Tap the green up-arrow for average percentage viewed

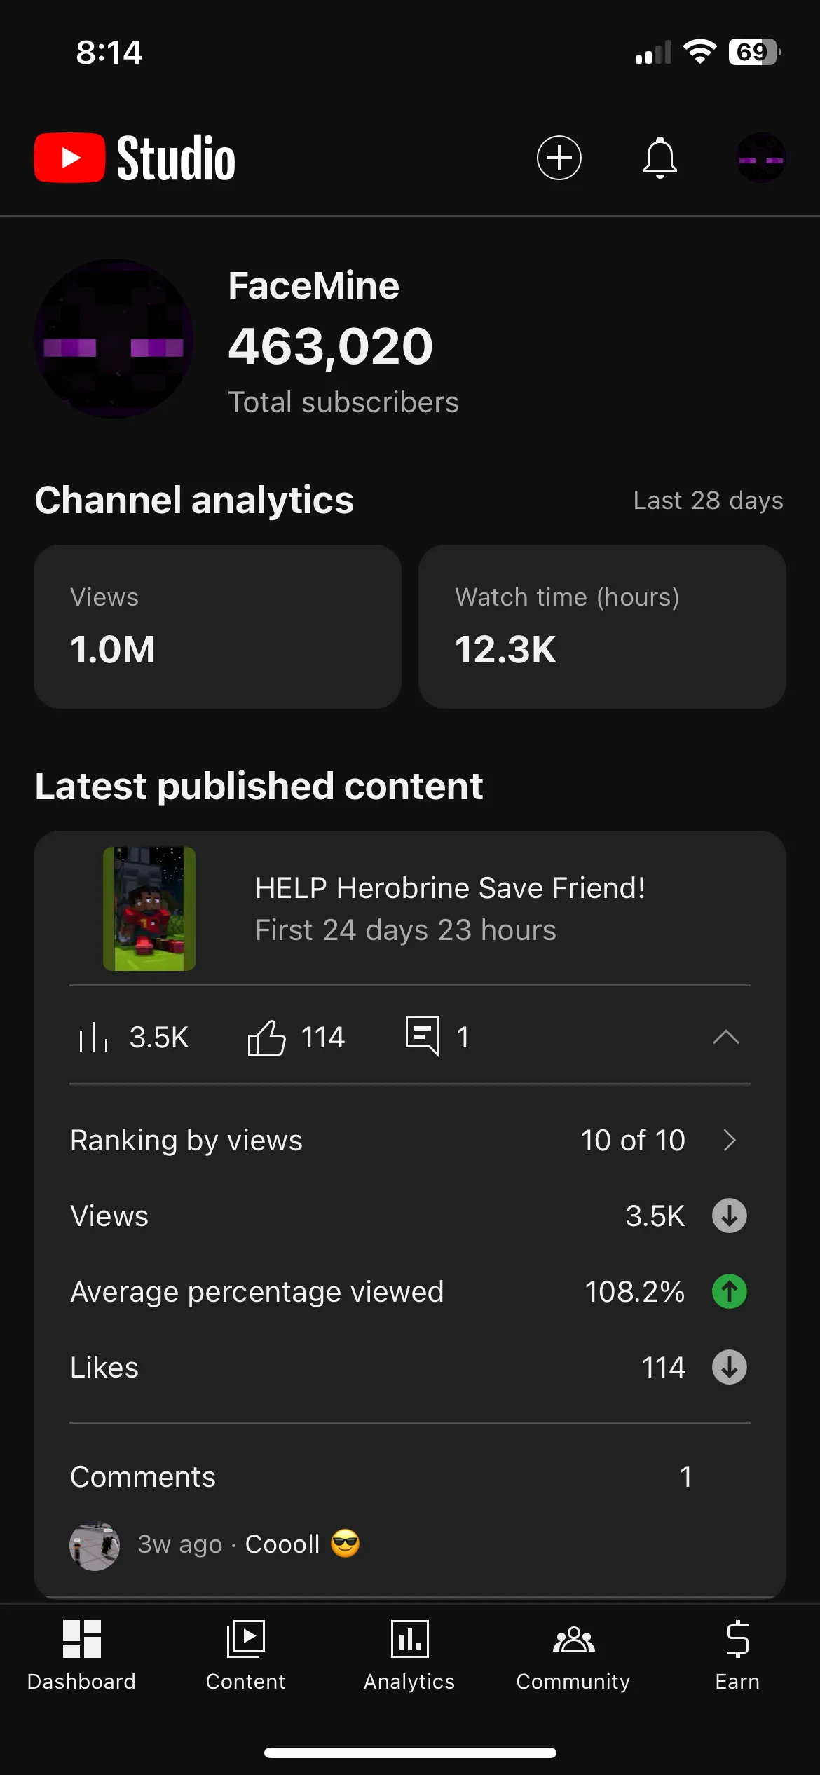point(729,1291)
